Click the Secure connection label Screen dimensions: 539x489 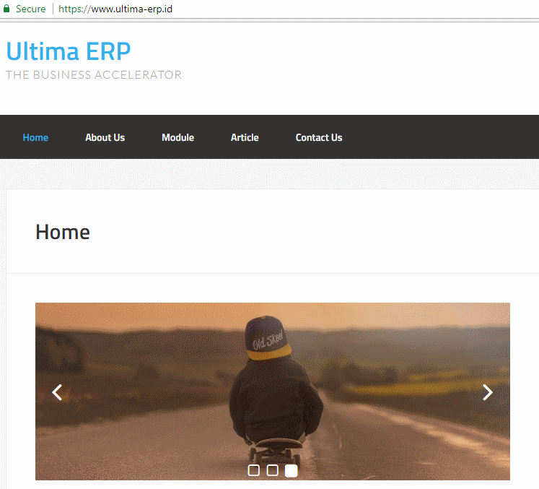pos(30,9)
